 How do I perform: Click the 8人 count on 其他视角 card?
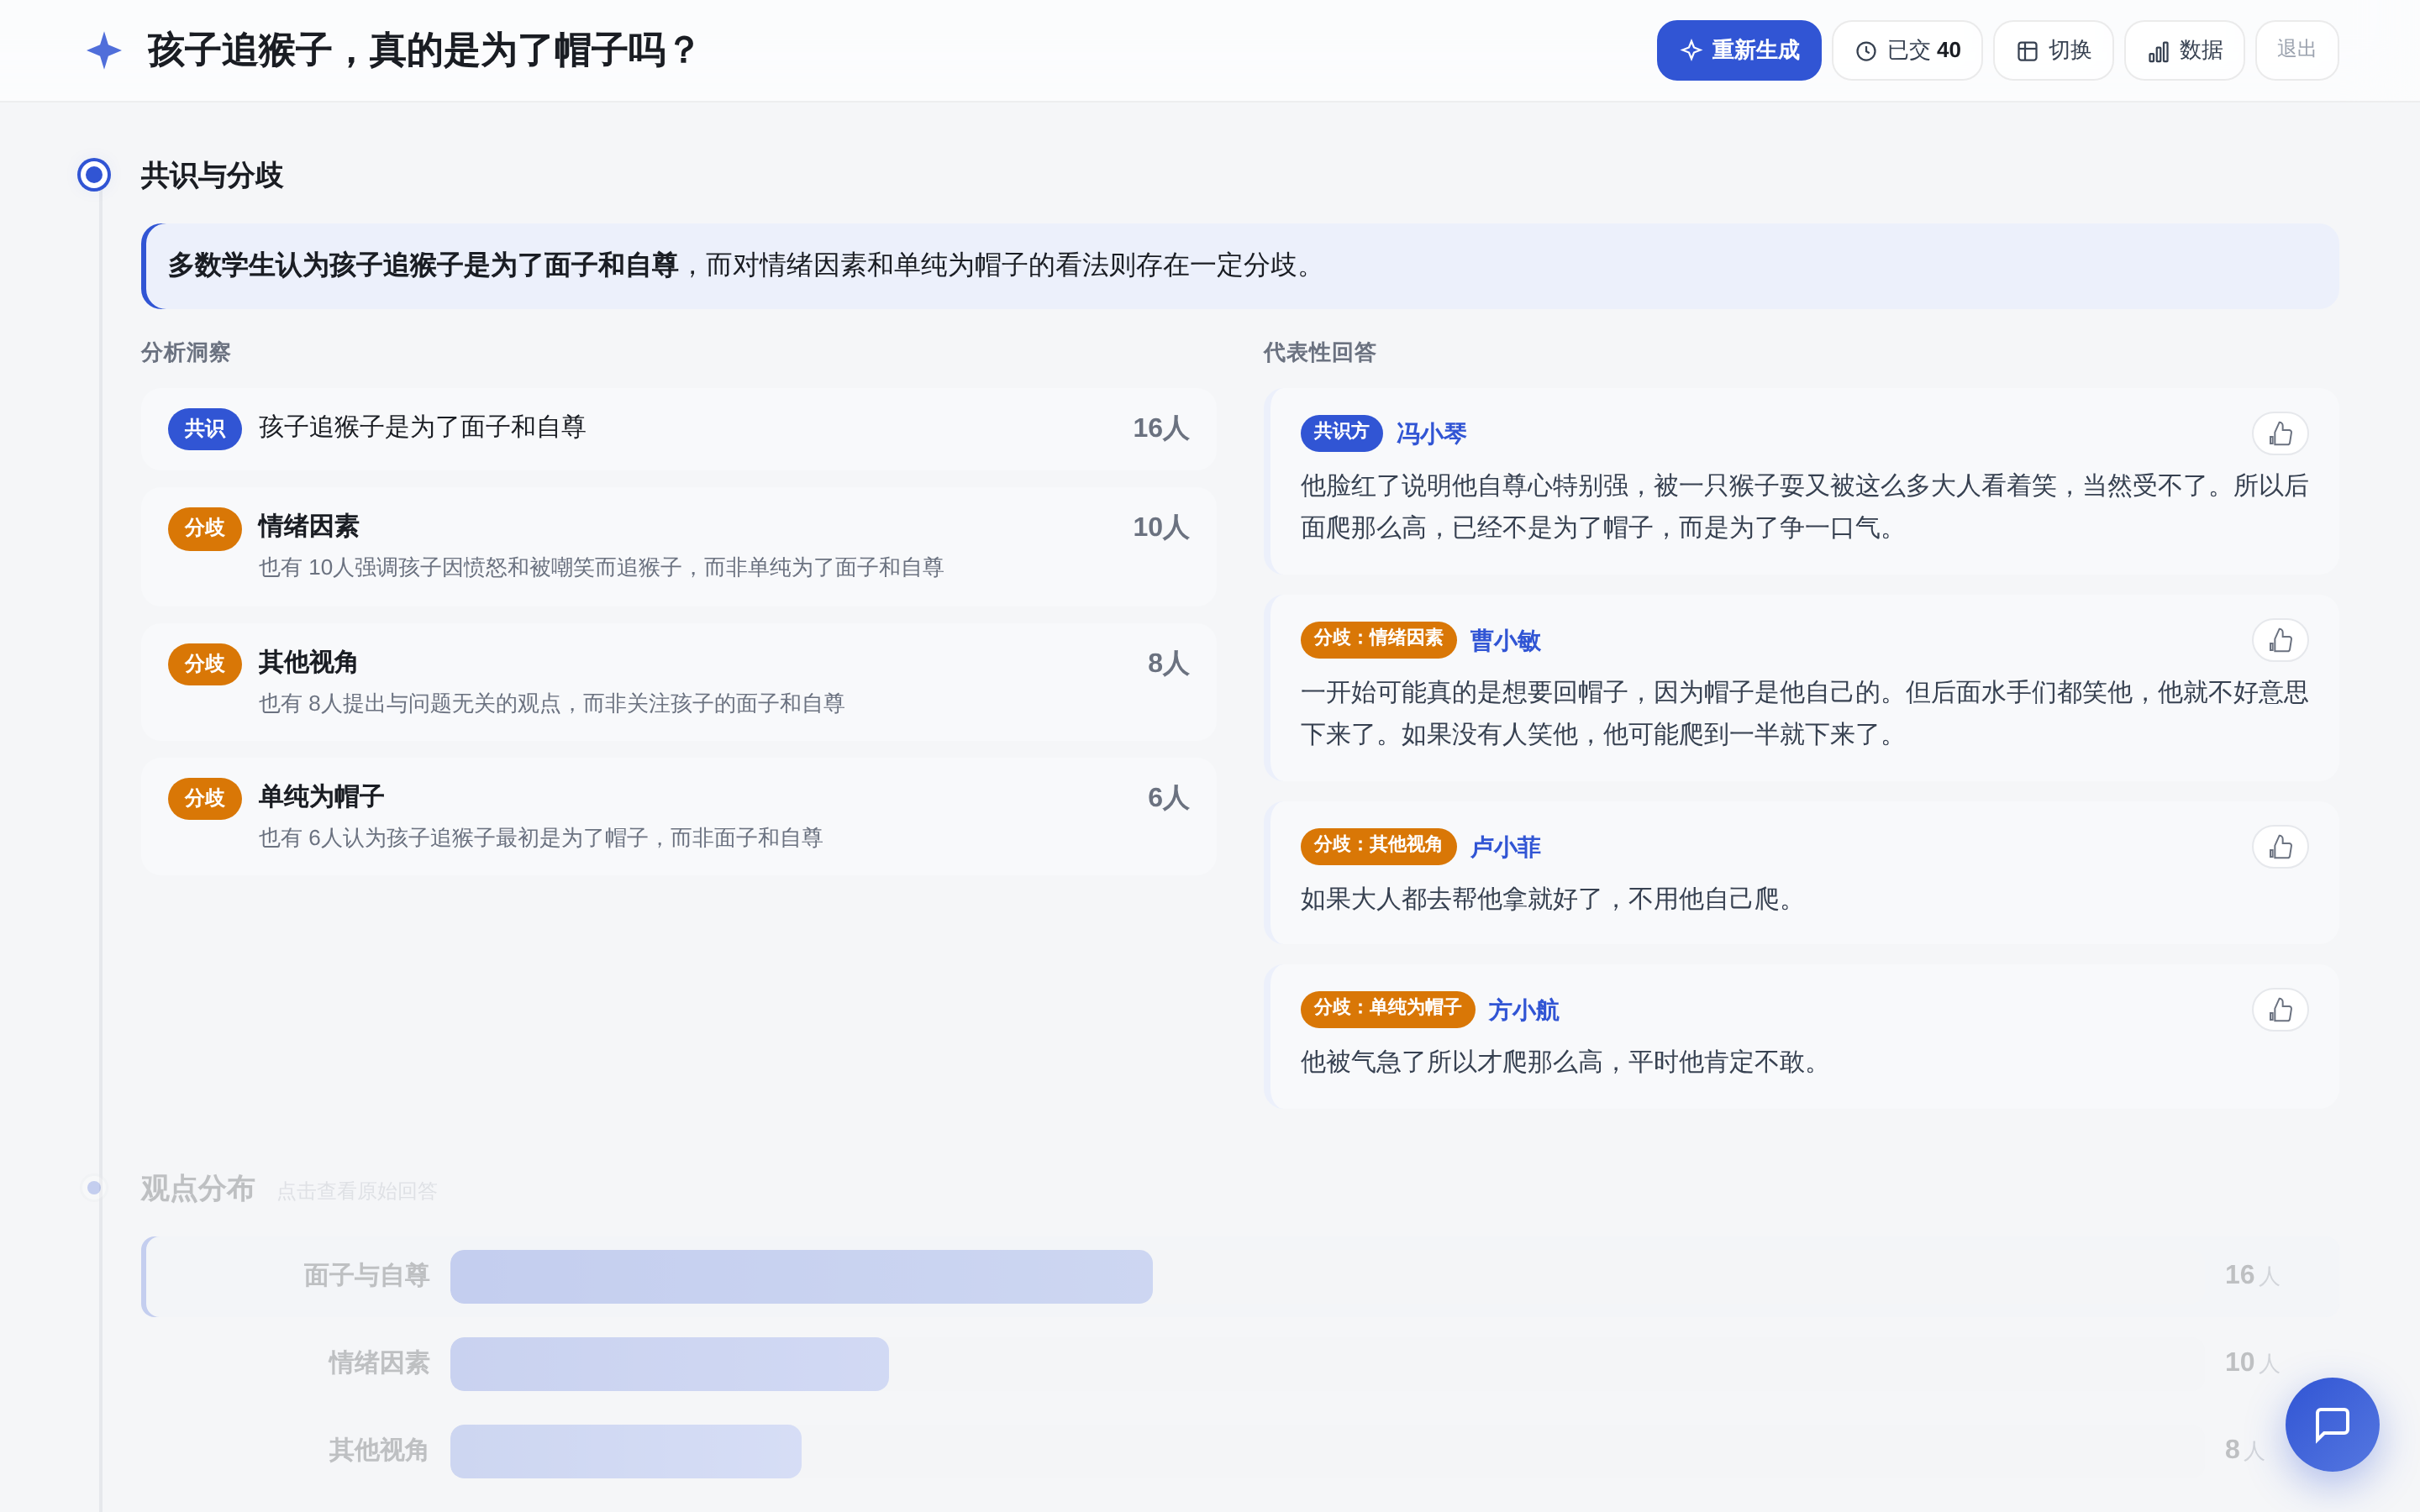pyautogui.click(x=1168, y=663)
